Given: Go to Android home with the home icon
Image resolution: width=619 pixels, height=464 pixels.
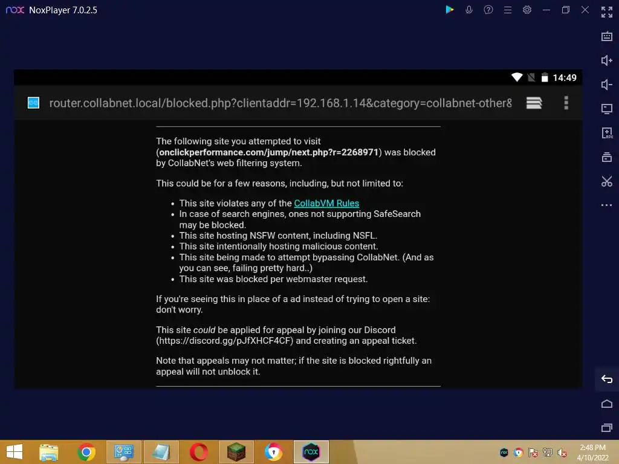Looking at the screenshot, I should 607,404.
